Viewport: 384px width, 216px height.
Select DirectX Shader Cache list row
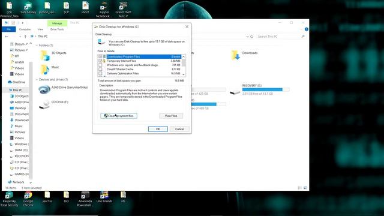(x=139, y=69)
